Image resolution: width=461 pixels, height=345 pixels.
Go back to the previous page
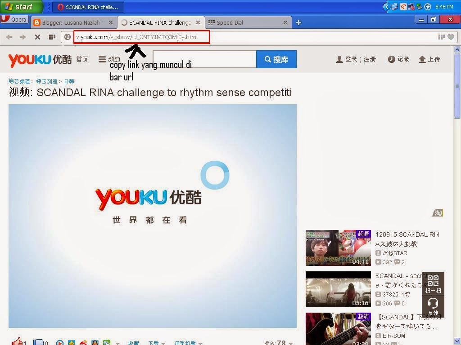point(9,37)
